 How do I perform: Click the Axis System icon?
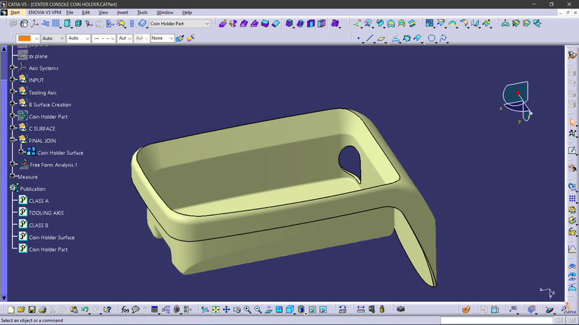click(35, 24)
